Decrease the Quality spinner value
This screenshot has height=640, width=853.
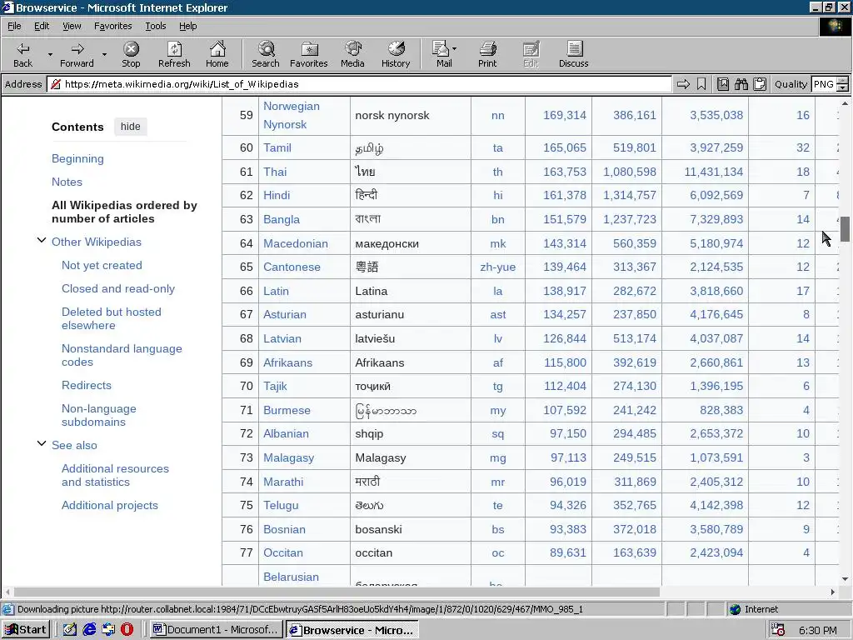tap(843, 87)
